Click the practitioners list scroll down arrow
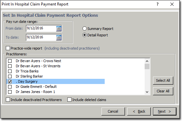 coord(147,92)
